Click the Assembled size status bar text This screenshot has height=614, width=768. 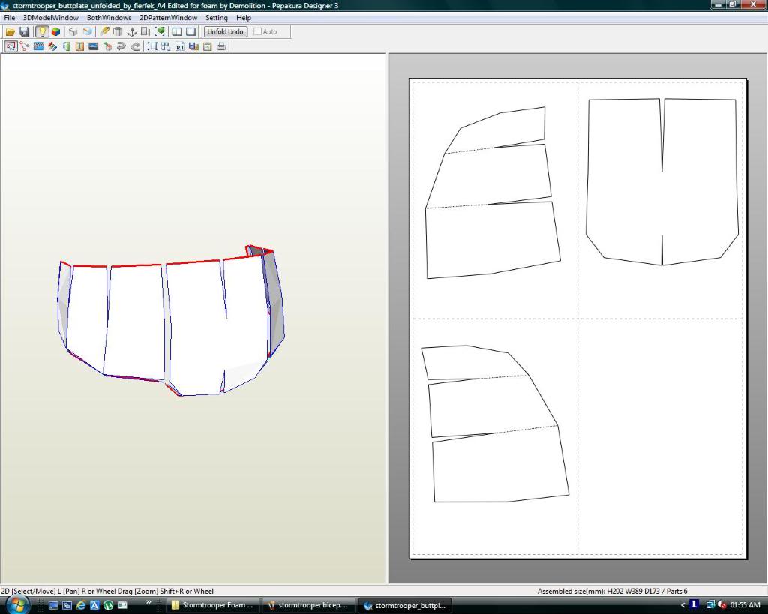coord(612,591)
